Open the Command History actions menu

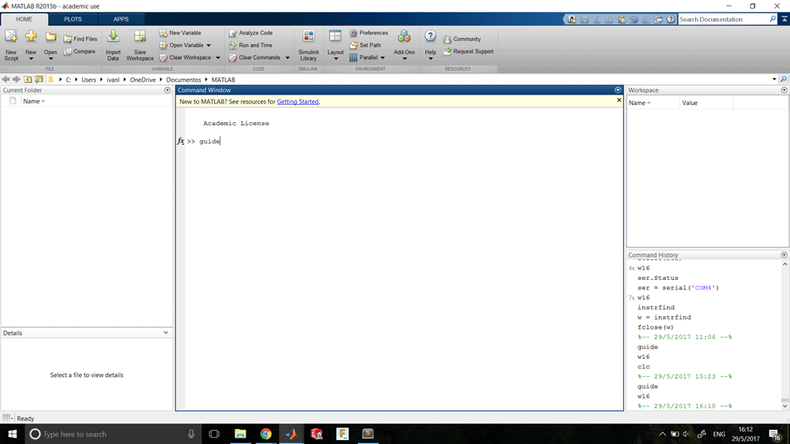[x=784, y=255]
